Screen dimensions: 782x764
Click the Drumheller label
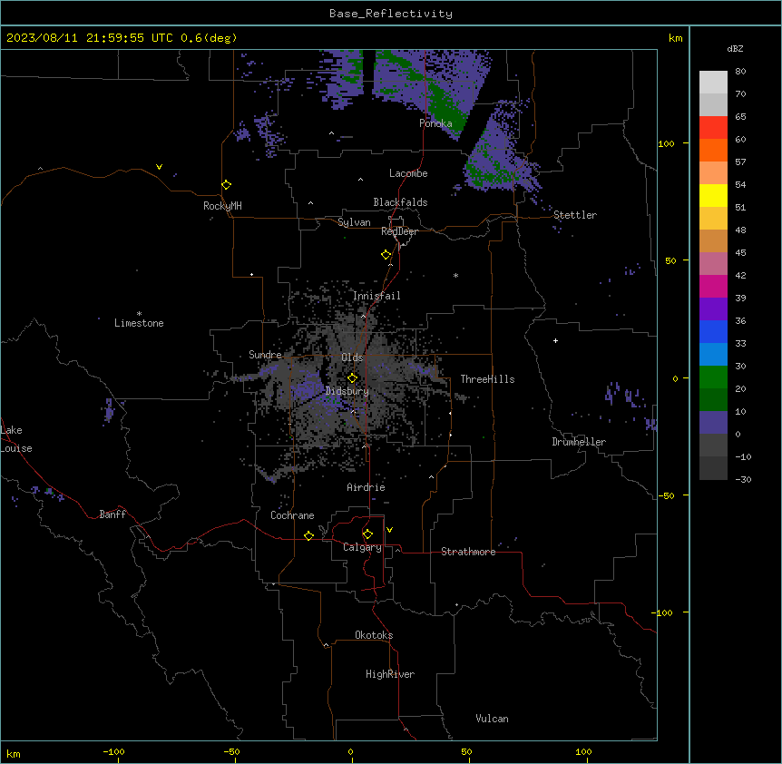pos(579,442)
